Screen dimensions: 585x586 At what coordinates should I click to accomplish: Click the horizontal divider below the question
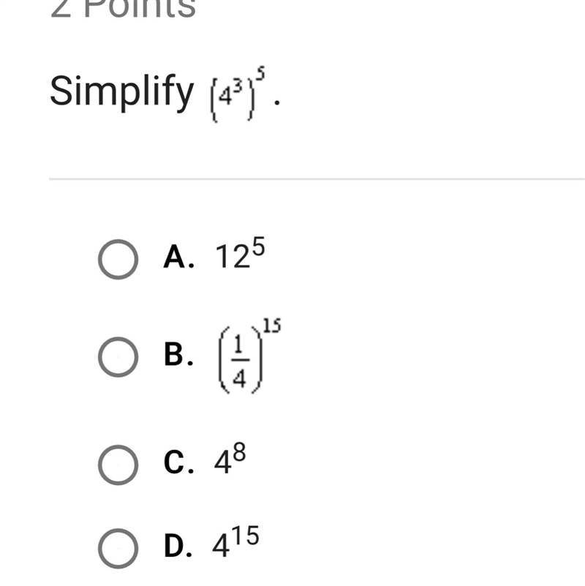[317, 179]
